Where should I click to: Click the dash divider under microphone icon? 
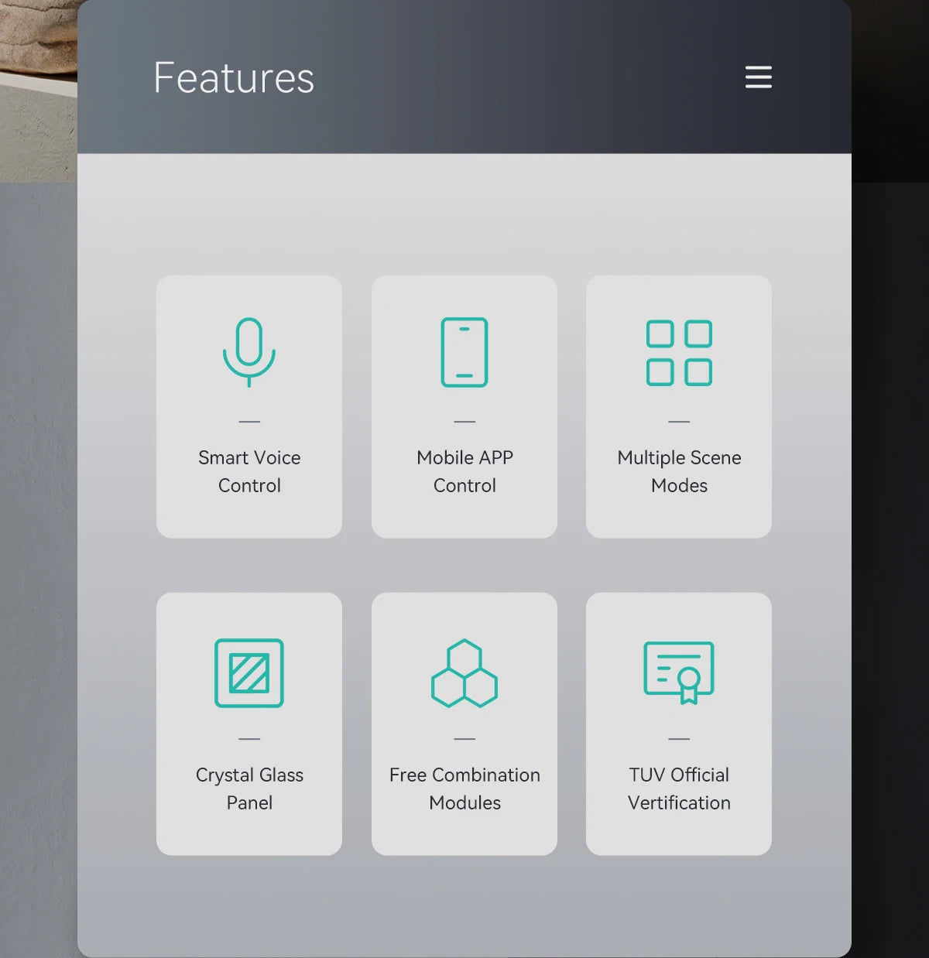click(x=249, y=422)
